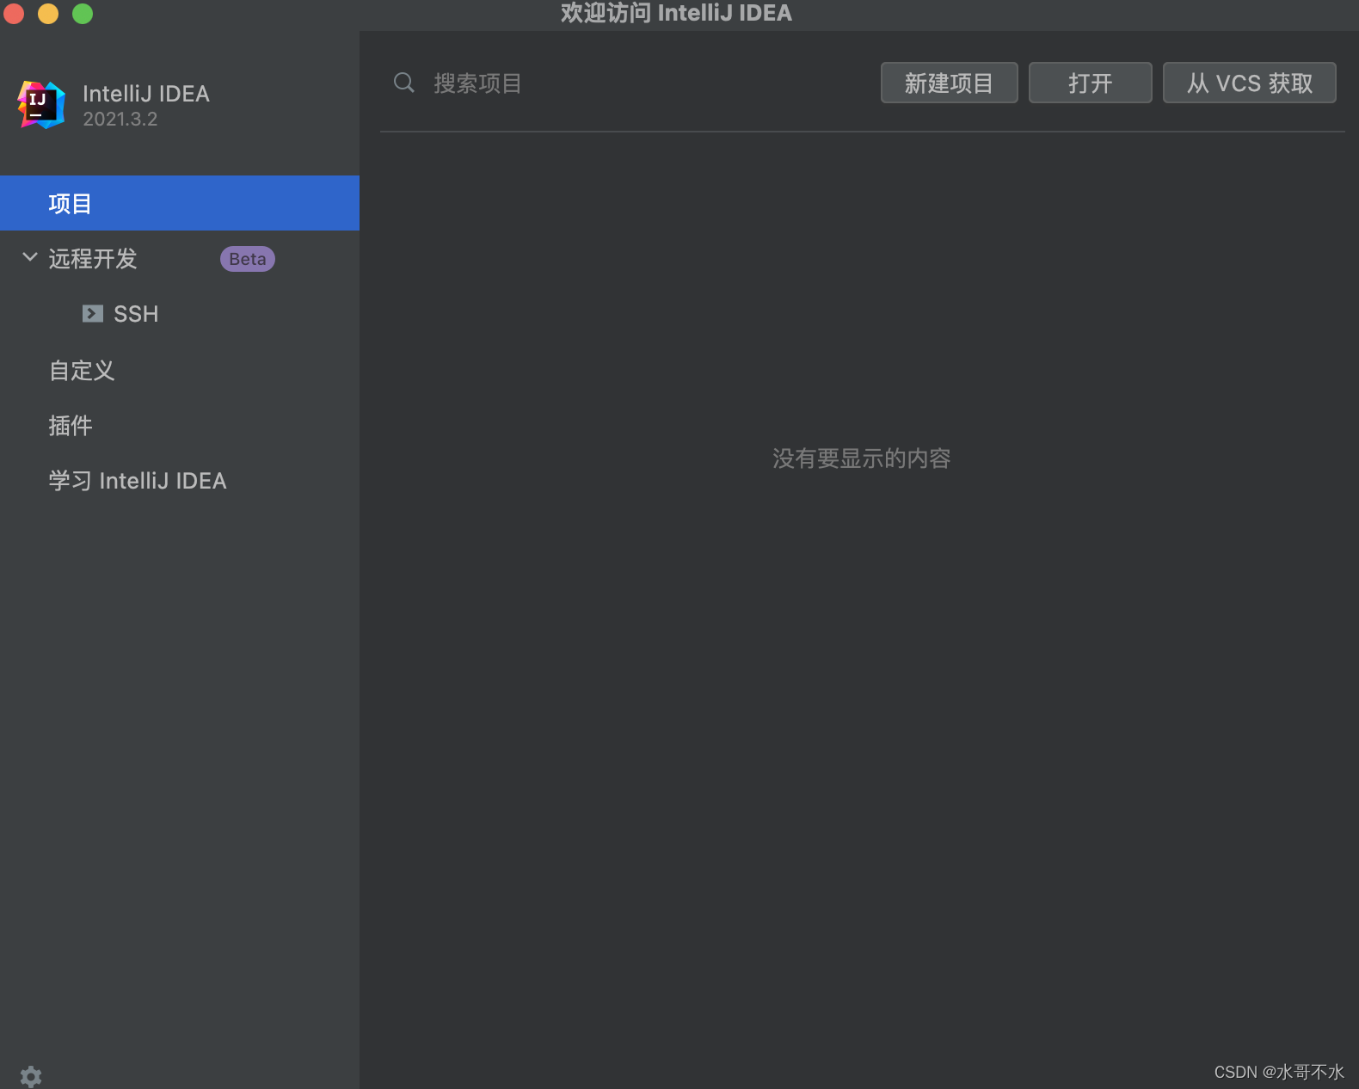
Task: Open the 插件 tab
Action: pyautogui.click(x=180, y=425)
